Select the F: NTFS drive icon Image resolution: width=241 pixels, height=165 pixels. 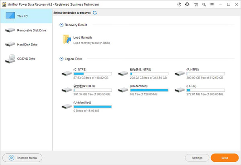[180, 74]
